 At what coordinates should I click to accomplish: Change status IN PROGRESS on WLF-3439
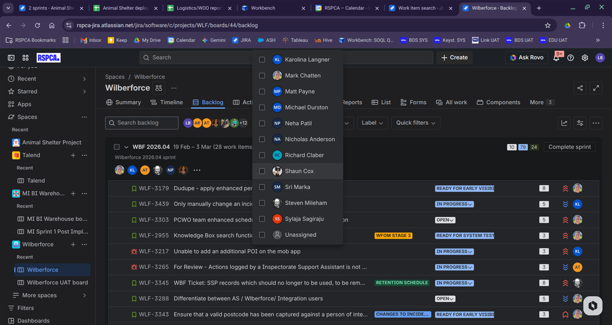tap(455, 204)
